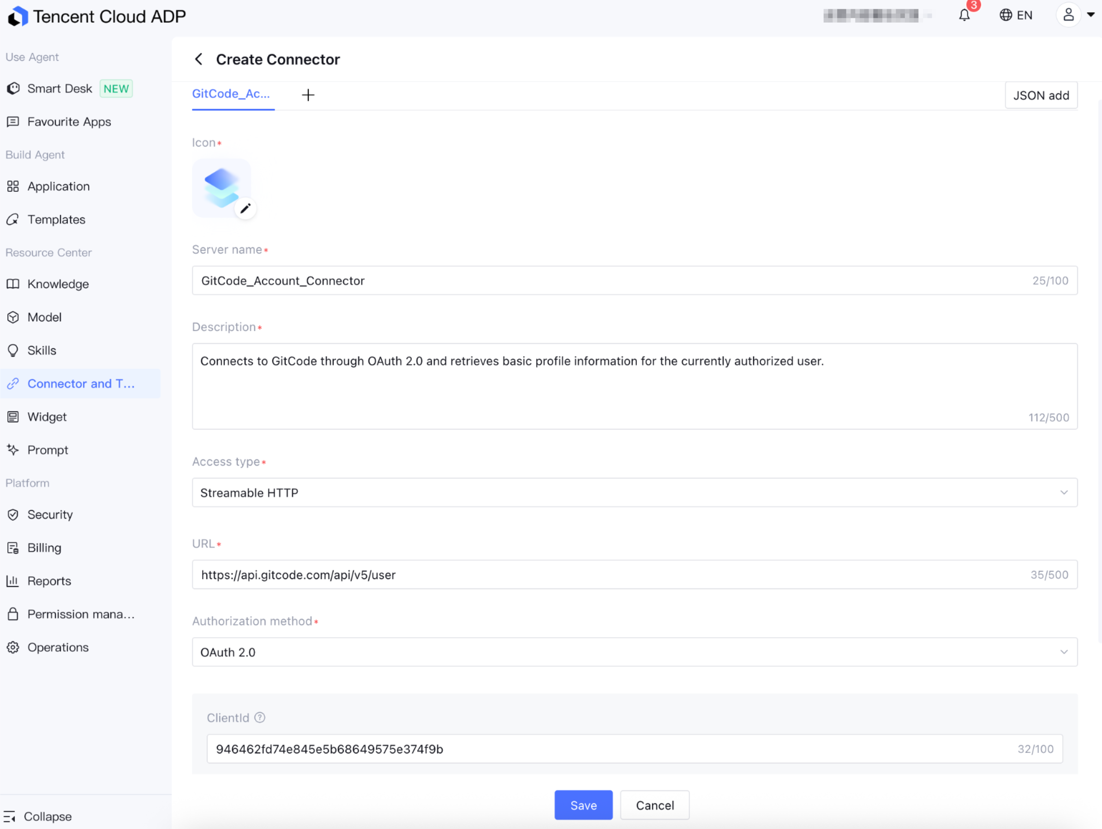Screen dimensions: 1102x829
Task: Click the Create Connector page title
Action: click(278, 59)
